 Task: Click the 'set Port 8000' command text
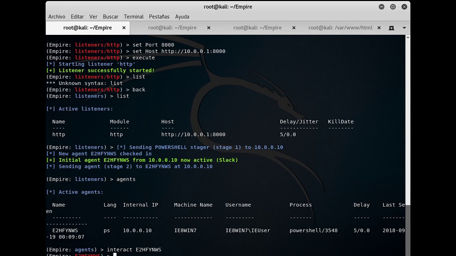(x=153, y=45)
